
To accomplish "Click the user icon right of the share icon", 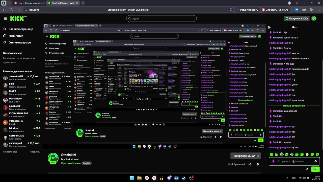I will point(258,164).
